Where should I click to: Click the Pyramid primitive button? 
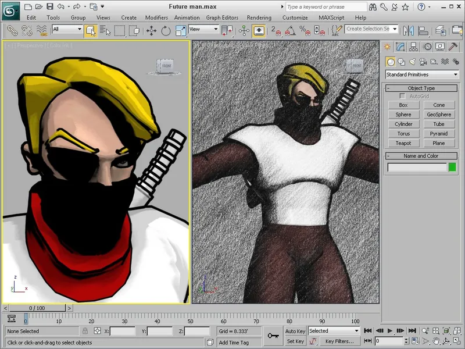(439, 134)
